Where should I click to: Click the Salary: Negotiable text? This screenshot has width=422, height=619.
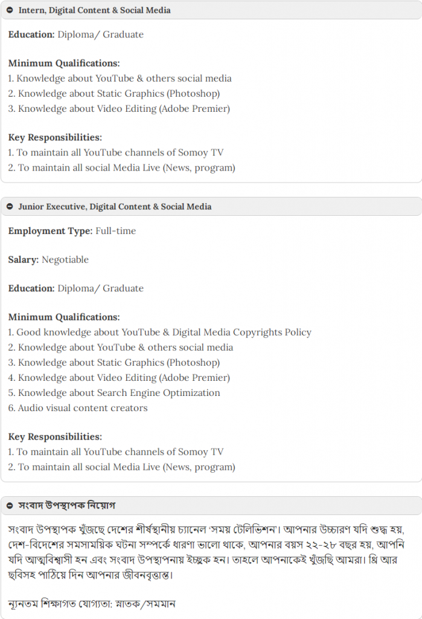click(x=48, y=260)
